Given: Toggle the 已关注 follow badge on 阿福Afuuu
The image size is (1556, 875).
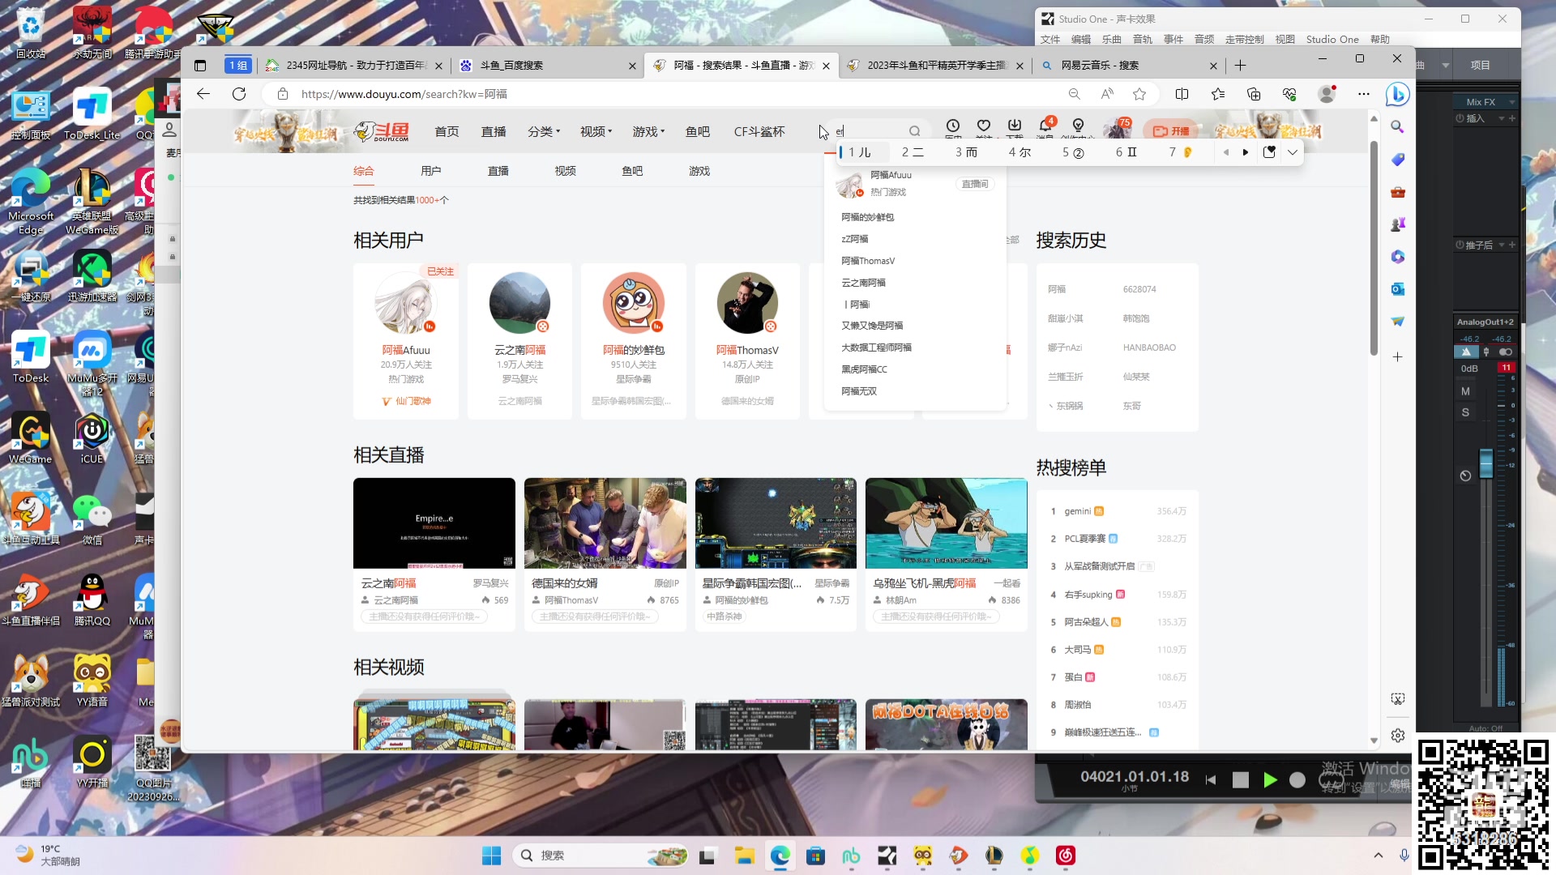Looking at the screenshot, I should [440, 271].
